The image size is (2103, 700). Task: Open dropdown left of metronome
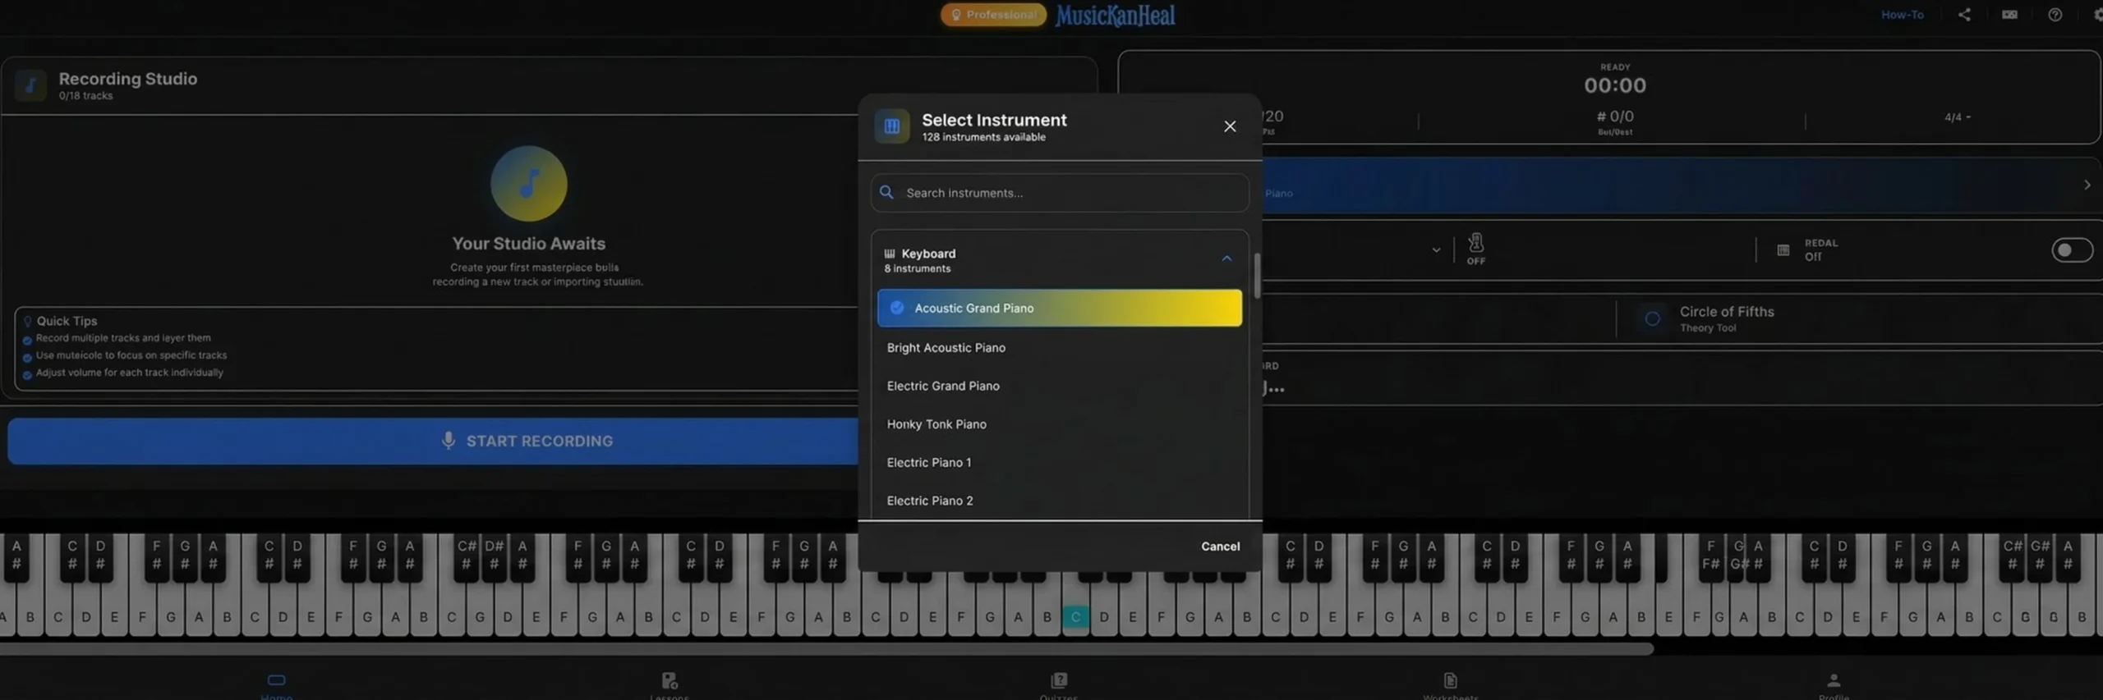point(1435,250)
